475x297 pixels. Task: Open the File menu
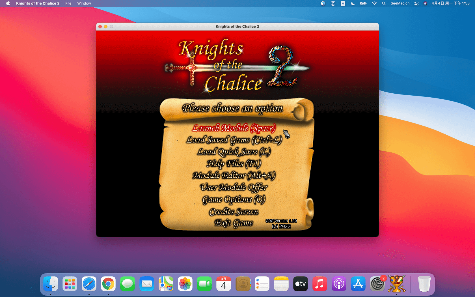point(68,3)
